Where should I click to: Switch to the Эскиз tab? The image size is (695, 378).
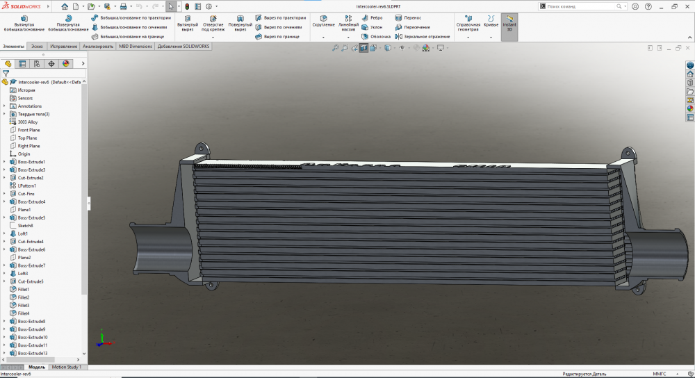(x=37, y=47)
